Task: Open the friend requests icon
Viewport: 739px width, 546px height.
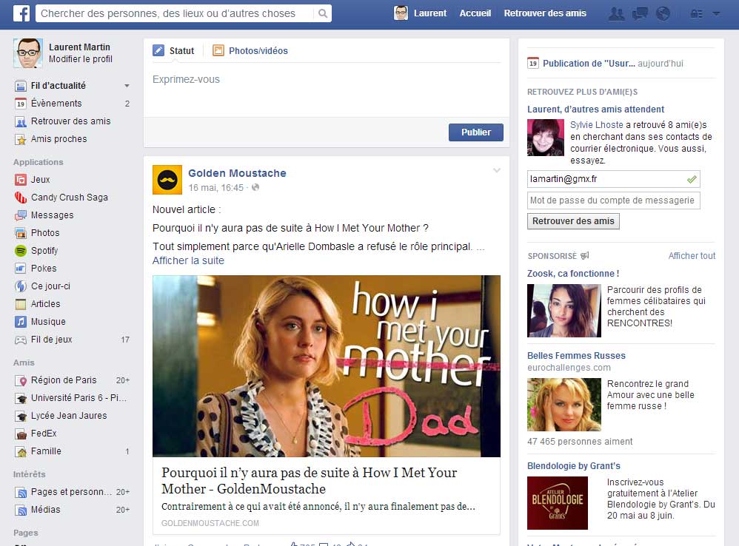Action: tap(616, 13)
